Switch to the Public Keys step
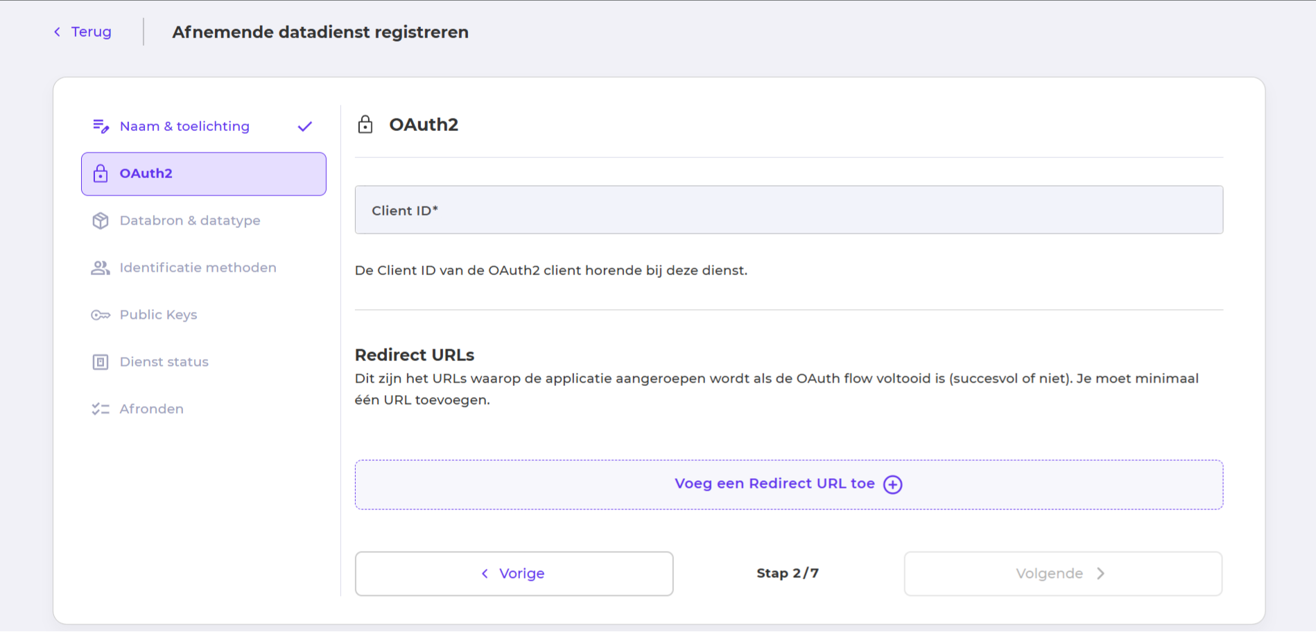 coord(158,315)
